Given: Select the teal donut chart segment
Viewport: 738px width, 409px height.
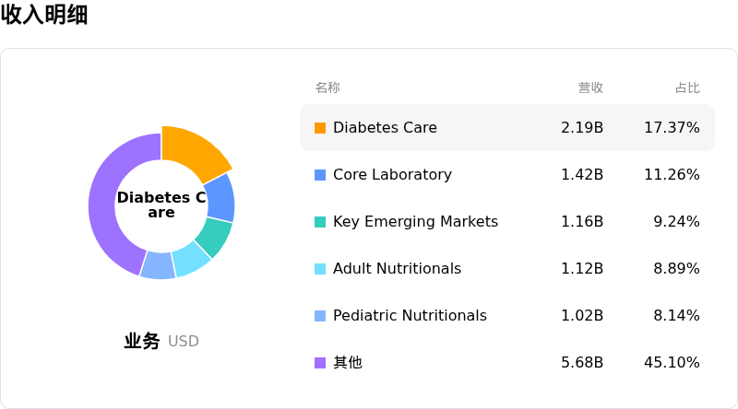Looking at the screenshot, I should 215,237.
